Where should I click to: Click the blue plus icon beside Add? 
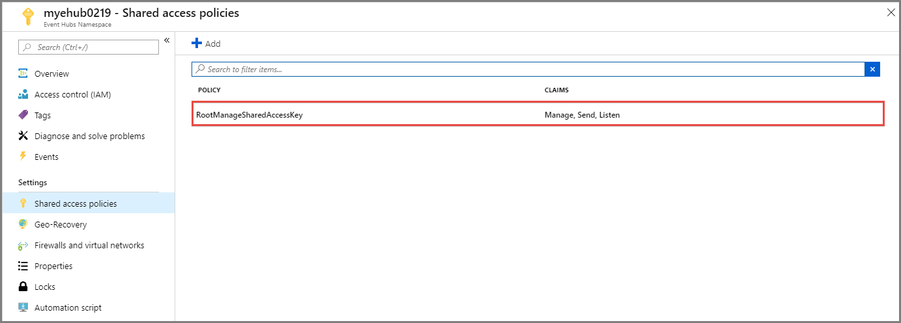[197, 43]
